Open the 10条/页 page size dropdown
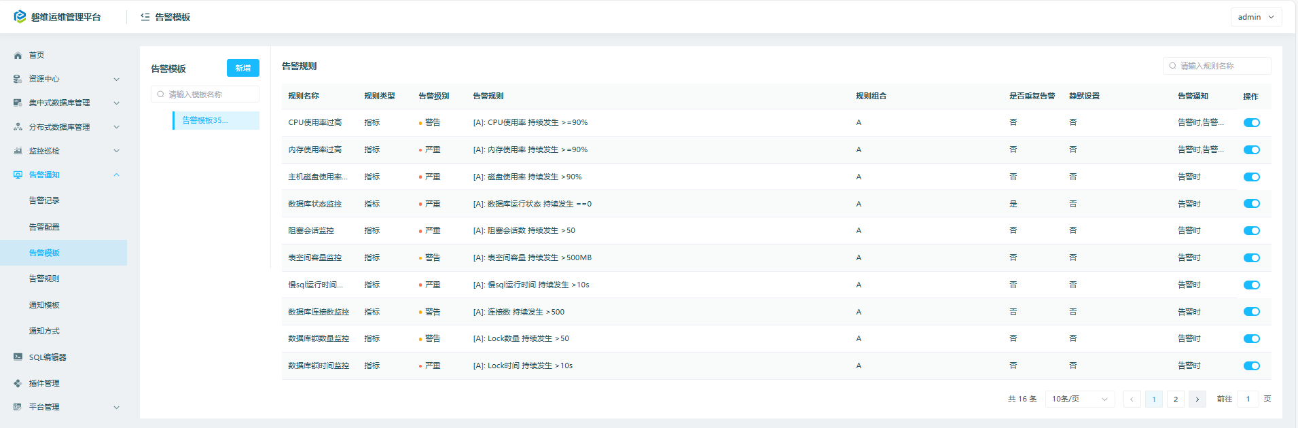Image resolution: width=1298 pixels, height=428 pixels. (x=1080, y=399)
